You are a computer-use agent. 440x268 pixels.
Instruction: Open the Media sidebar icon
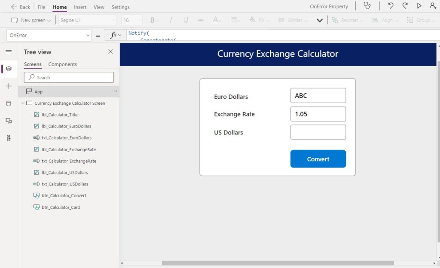pos(9,121)
